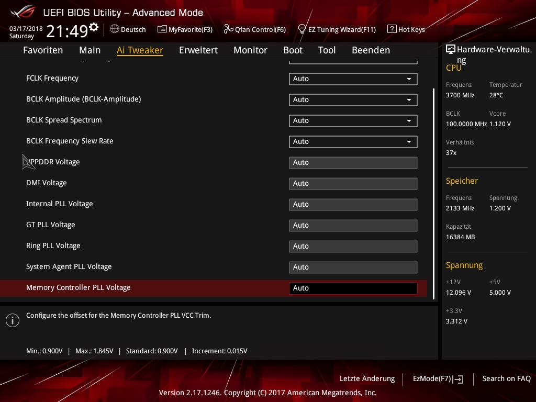Launch EZ Tuning Wizard(F11) text
The height and width of the screenshot is (402, 536).
point(342,29)
